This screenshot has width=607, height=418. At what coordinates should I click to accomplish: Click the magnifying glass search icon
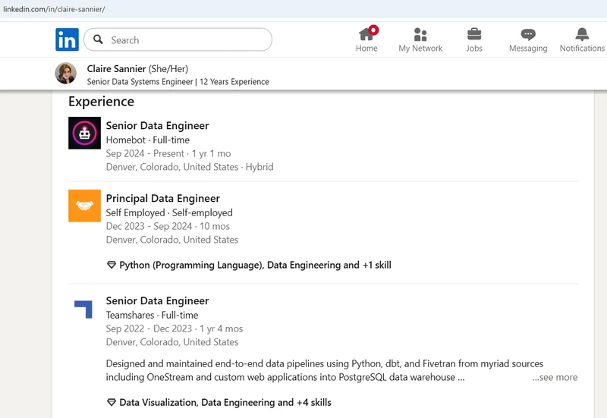99,40
